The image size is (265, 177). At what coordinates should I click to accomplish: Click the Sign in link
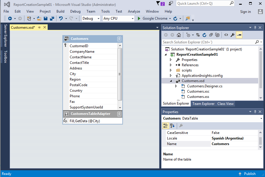245,12
